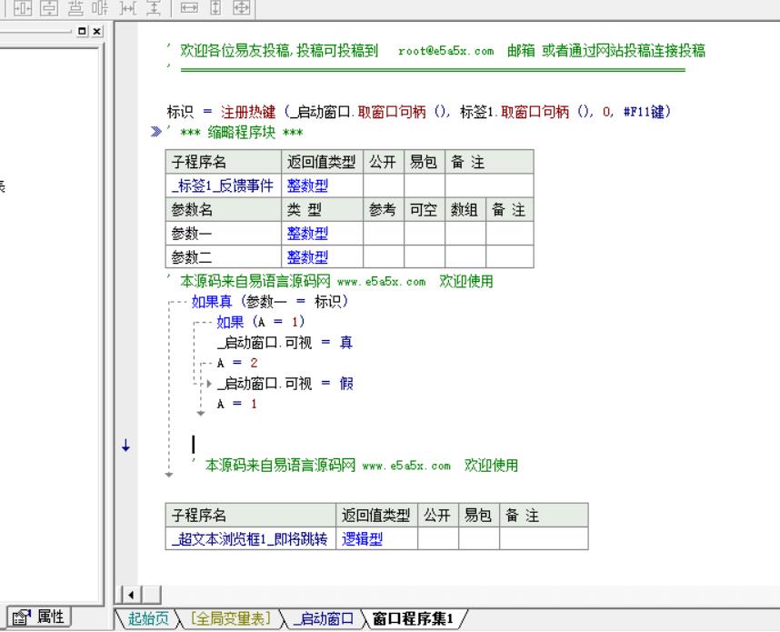Collapse the 如果 (A = 1) branch
Screen dimensions: 780x632
[197, 323]
